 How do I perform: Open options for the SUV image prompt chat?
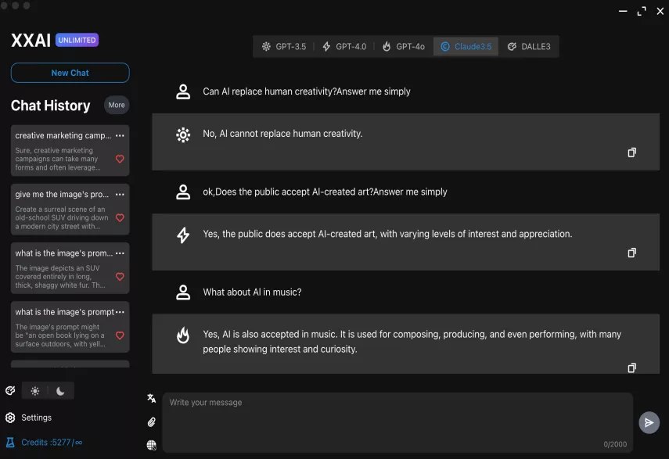point(120,194)
